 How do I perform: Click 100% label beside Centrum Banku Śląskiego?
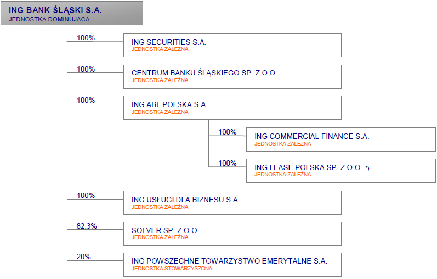click(86, 69)
